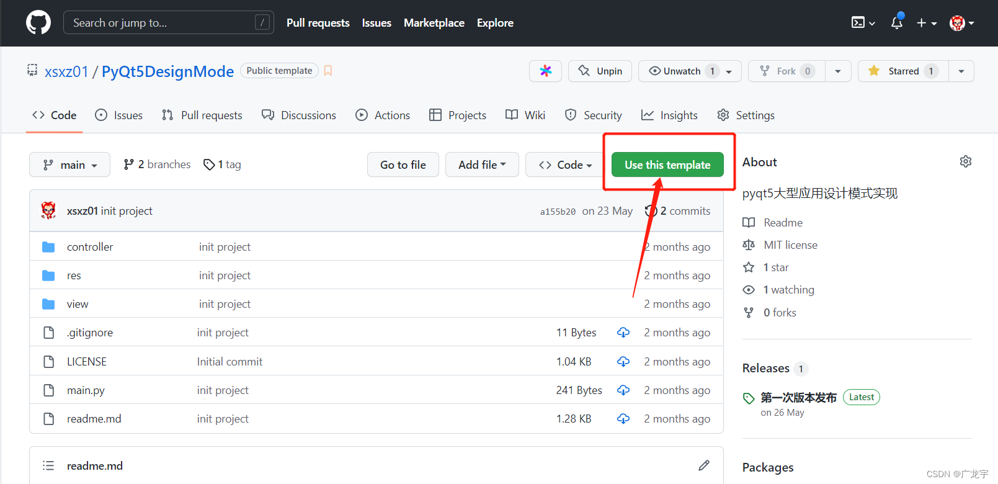Open the res folder
998x484 pixels.
tap(74, 276)
